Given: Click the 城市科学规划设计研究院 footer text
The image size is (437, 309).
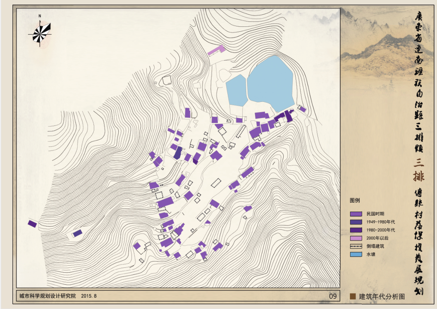Looking at the screenshot, I should coord(48,296).
